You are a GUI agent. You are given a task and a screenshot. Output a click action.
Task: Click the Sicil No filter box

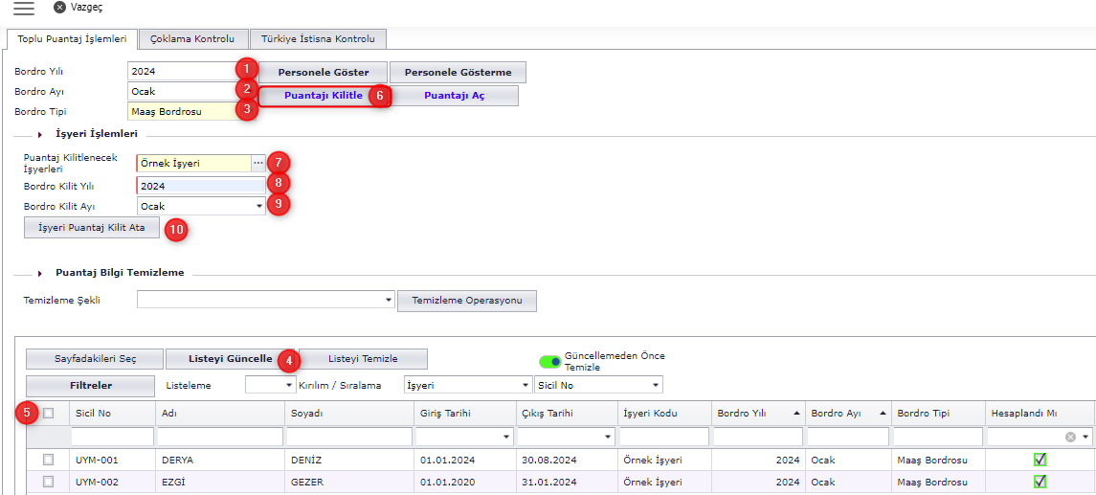pos(112,437)
